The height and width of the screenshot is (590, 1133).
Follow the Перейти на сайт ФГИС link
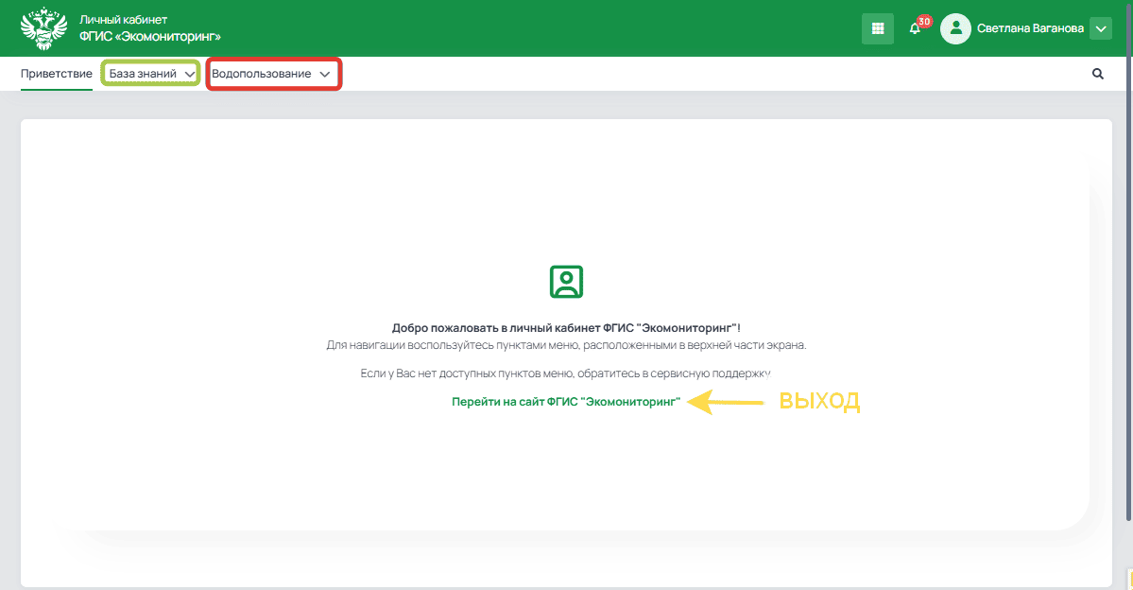coord(566,402)
